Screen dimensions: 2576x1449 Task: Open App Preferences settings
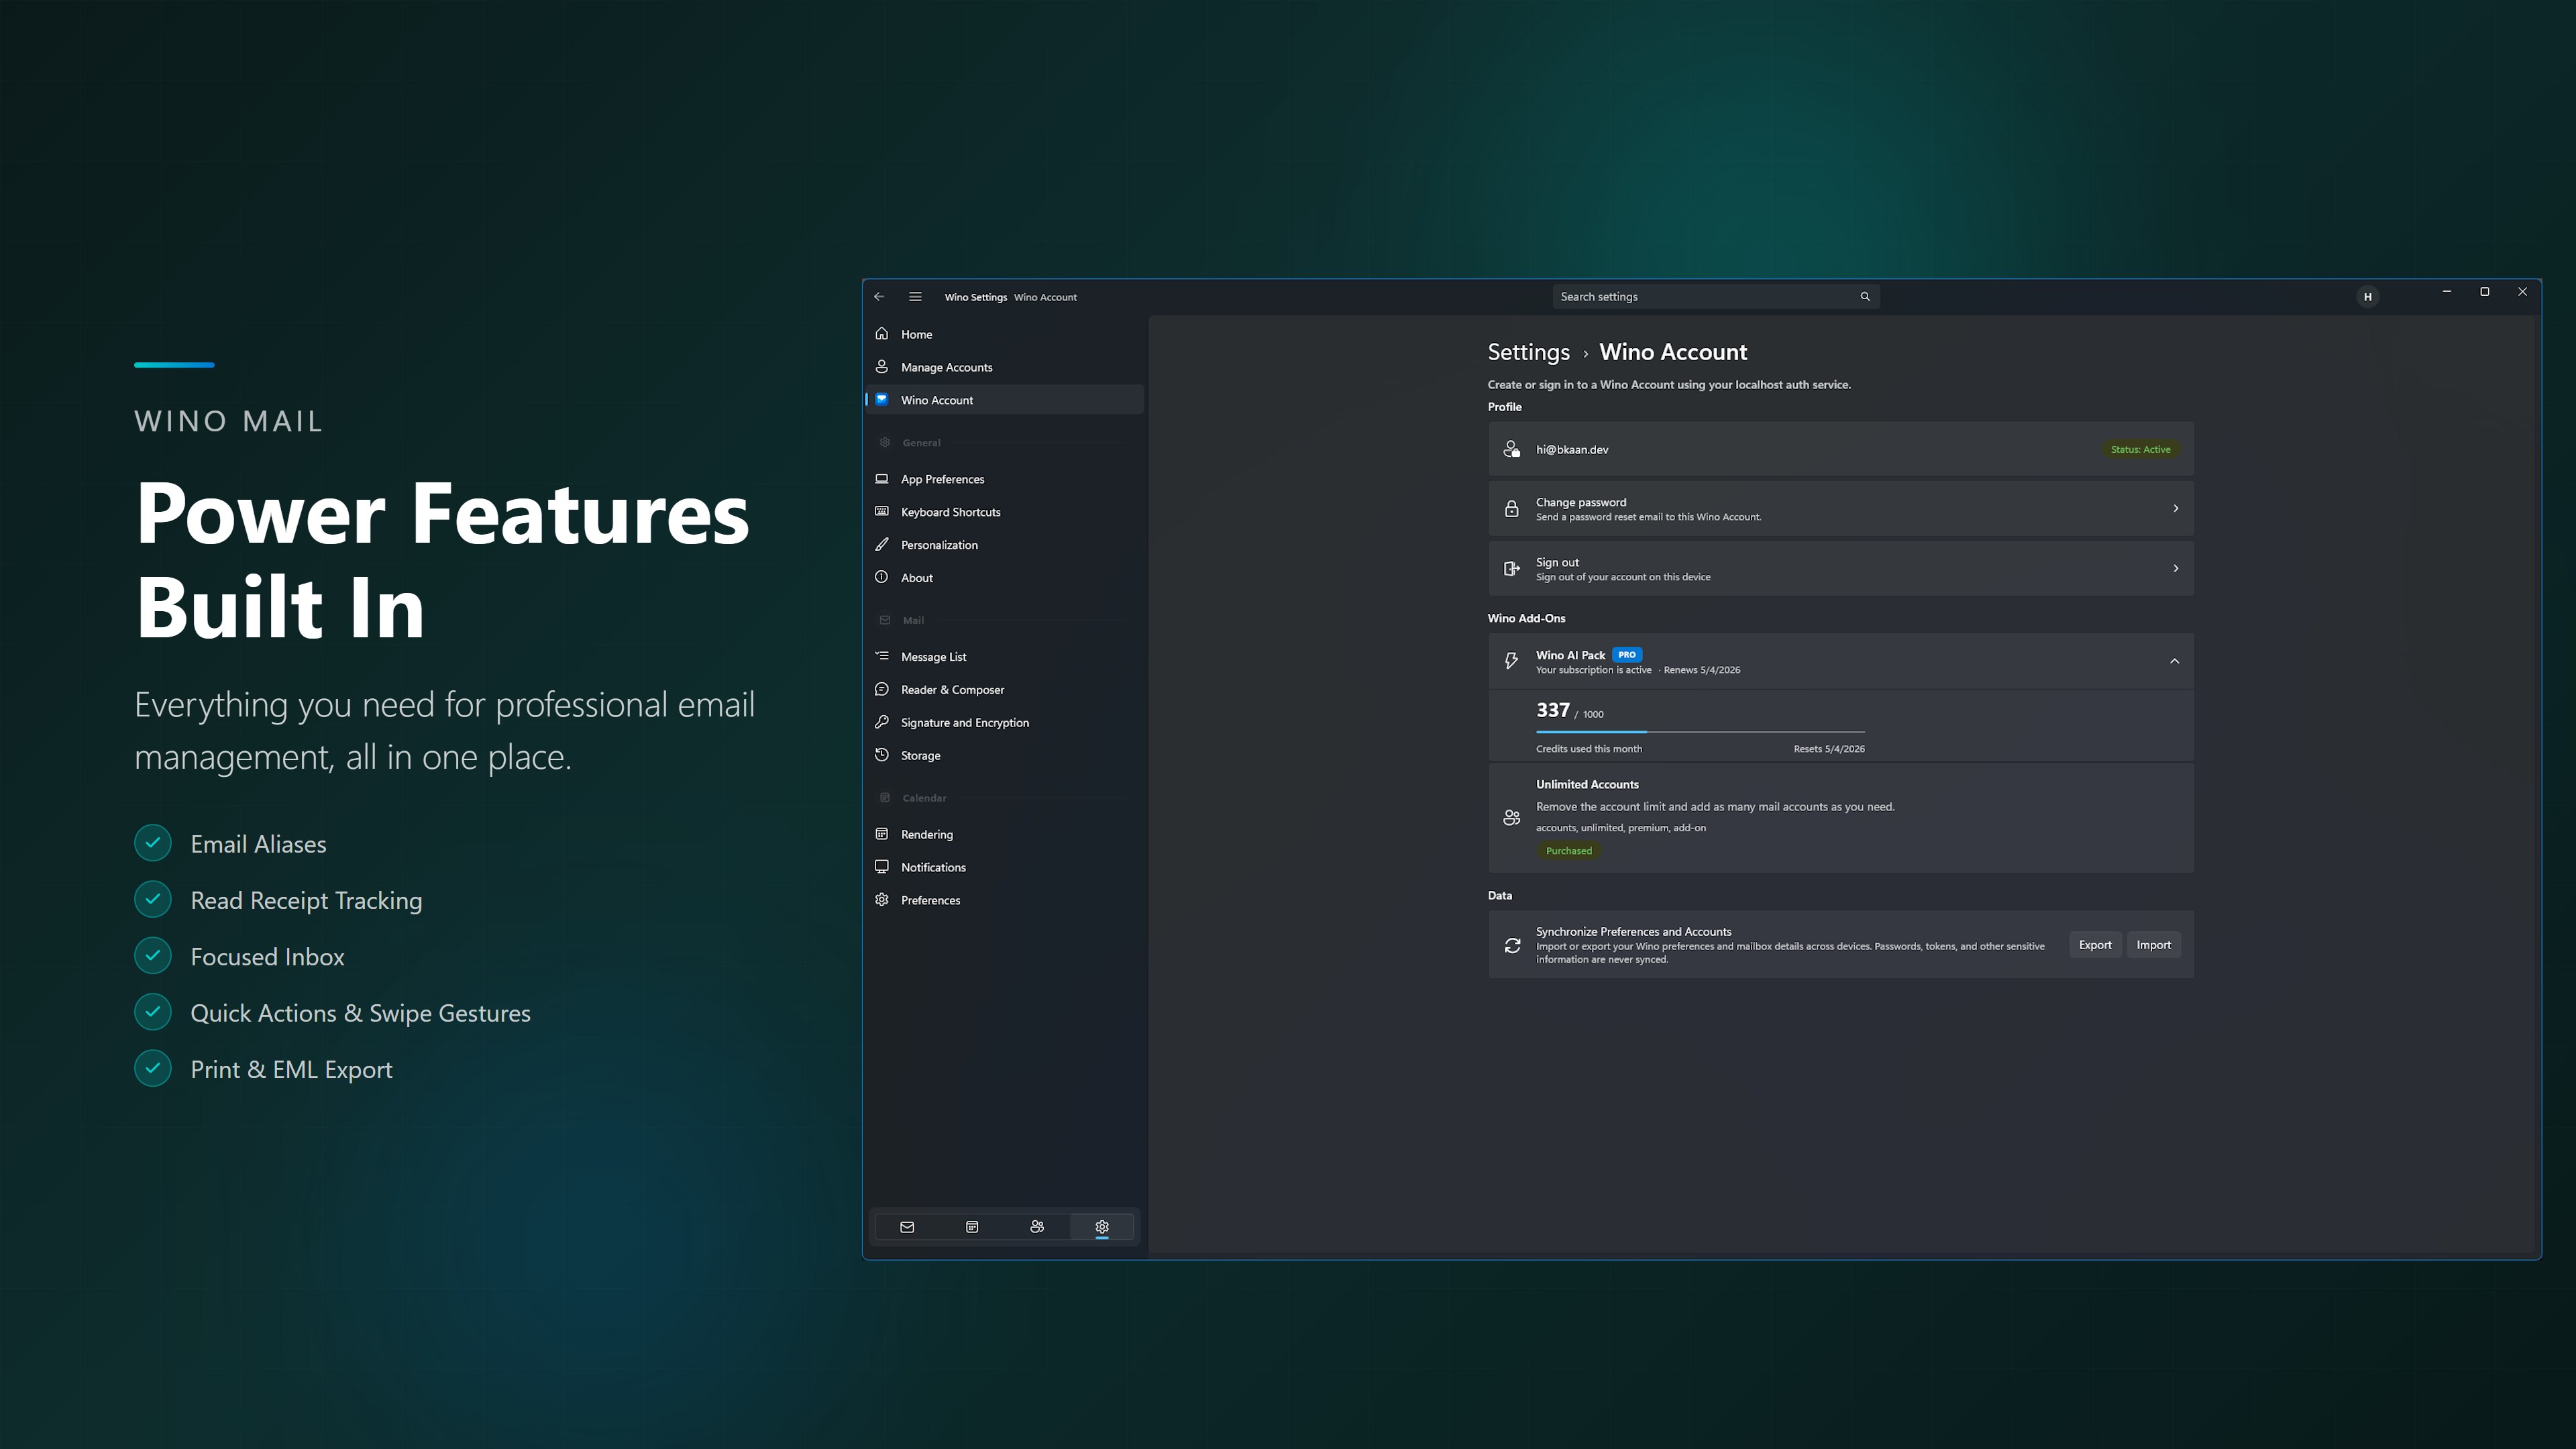[1004, 479]
